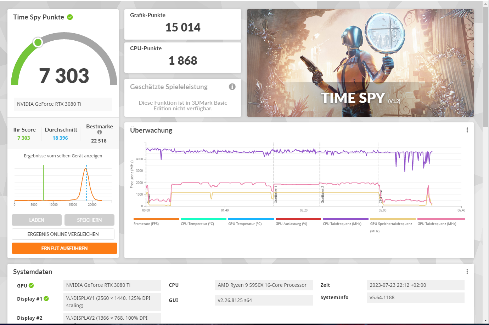This screenshot has height=325, width=489.
Task: Click the Durchschnitt value 18 396
Action: tap(60, 138)
